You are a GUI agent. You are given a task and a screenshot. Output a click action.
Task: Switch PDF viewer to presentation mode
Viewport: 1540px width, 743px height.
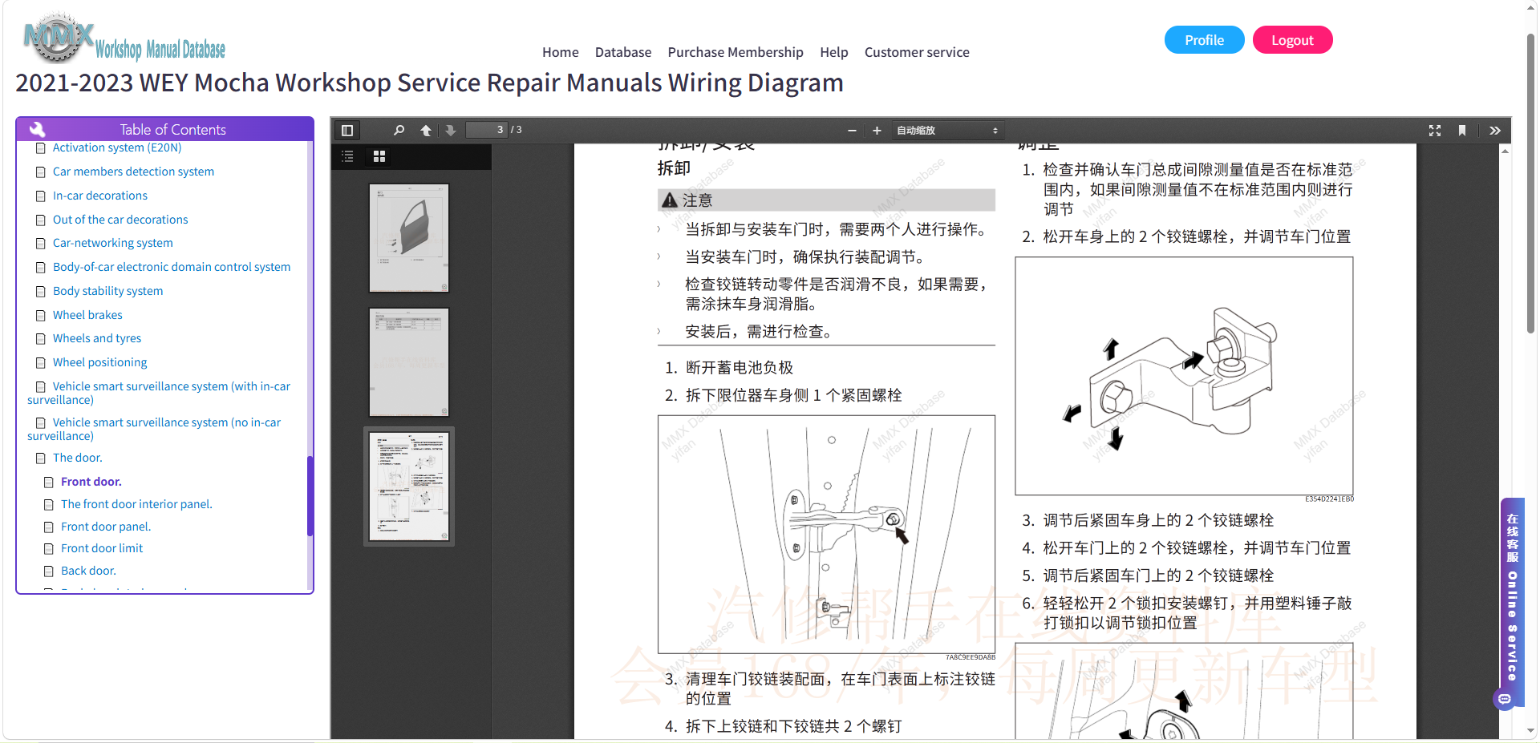coord(1435,130)
